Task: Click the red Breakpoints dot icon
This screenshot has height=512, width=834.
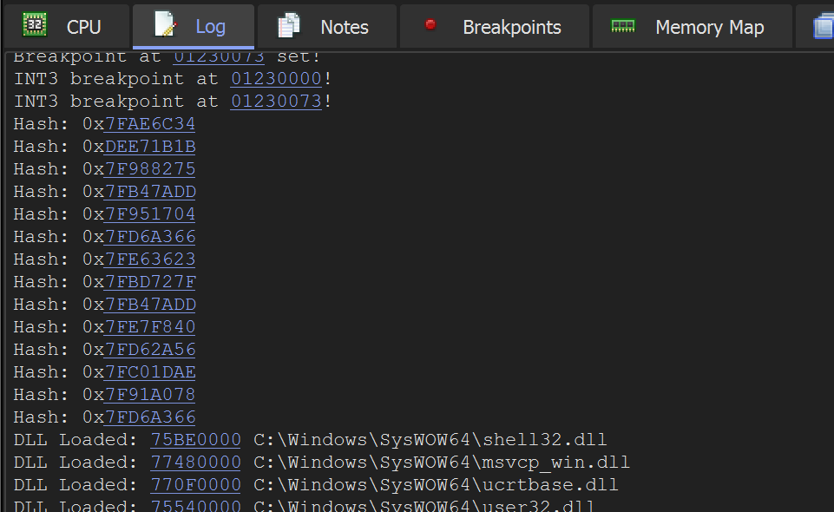Action: [430, 24]
